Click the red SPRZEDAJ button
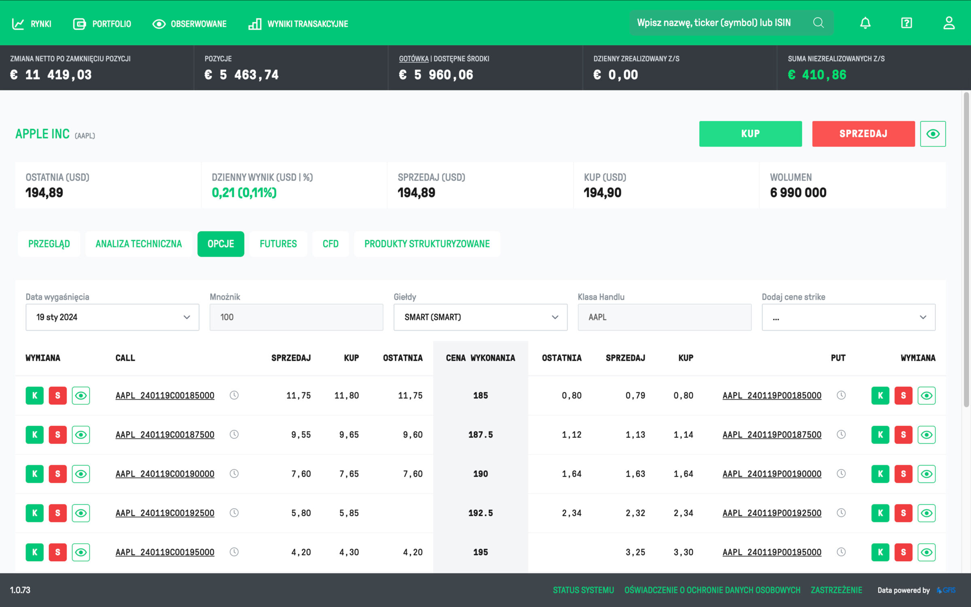Image resolution: width=971 pixels, height=607 pixels. click(863, 134)
